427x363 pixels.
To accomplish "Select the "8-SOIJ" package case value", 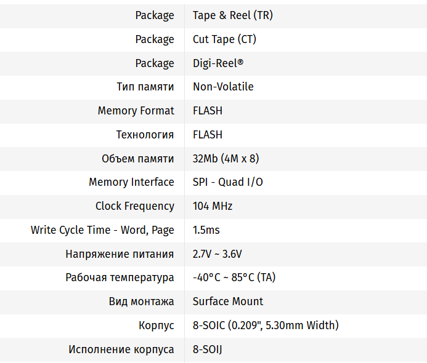I will point(207,349).
